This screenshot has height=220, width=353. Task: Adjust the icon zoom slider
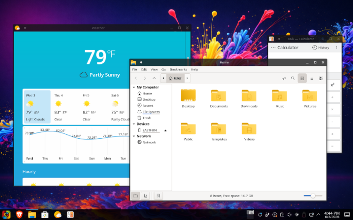coord(313,196)
